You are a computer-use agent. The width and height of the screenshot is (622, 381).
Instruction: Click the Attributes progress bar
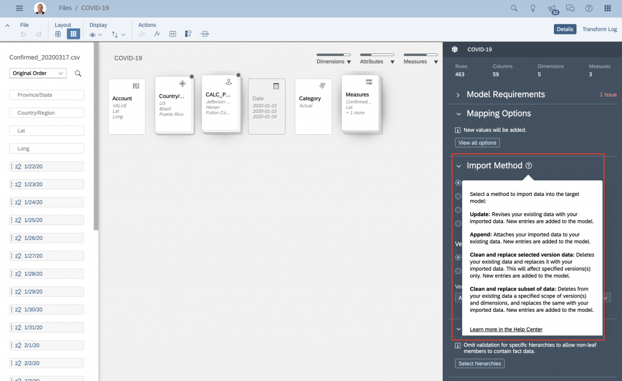[377, 55]
